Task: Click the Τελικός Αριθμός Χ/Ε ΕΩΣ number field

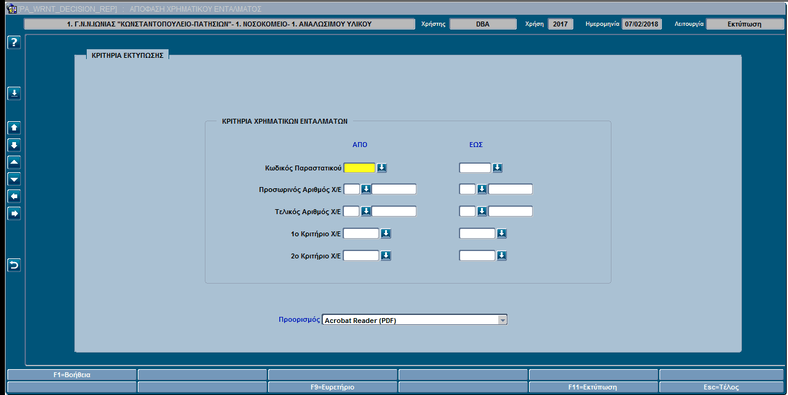Action: tap(511, 211)
